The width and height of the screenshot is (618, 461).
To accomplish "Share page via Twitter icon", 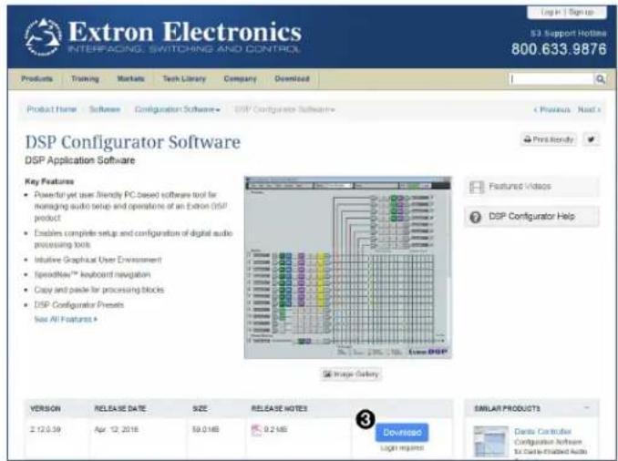I will (591, 139).
